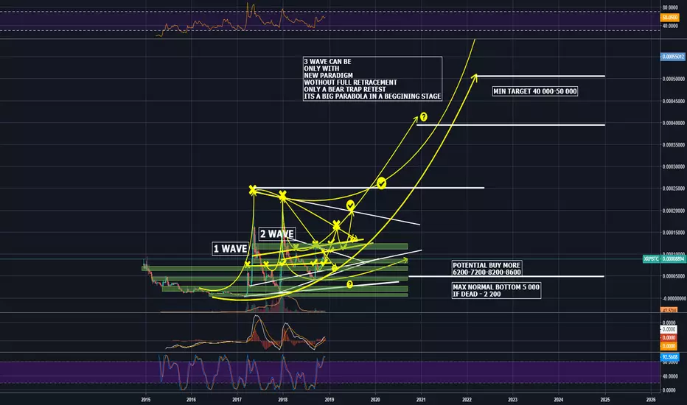This screenshot has width=687, height=405.
Task: Click the 2015 label on the time axis
Action: (146, 399)
